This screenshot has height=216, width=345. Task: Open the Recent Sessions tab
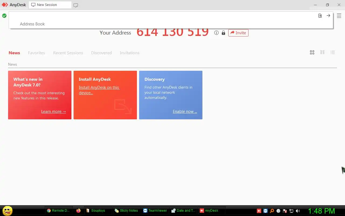(x=68, y=53)
